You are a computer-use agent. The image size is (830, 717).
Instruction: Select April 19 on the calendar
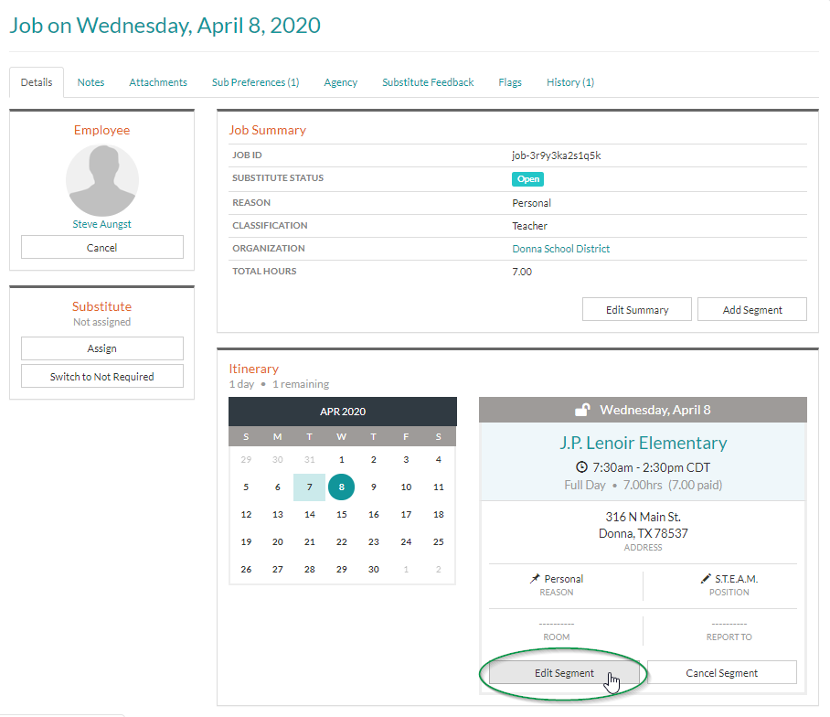pos(246,541)
